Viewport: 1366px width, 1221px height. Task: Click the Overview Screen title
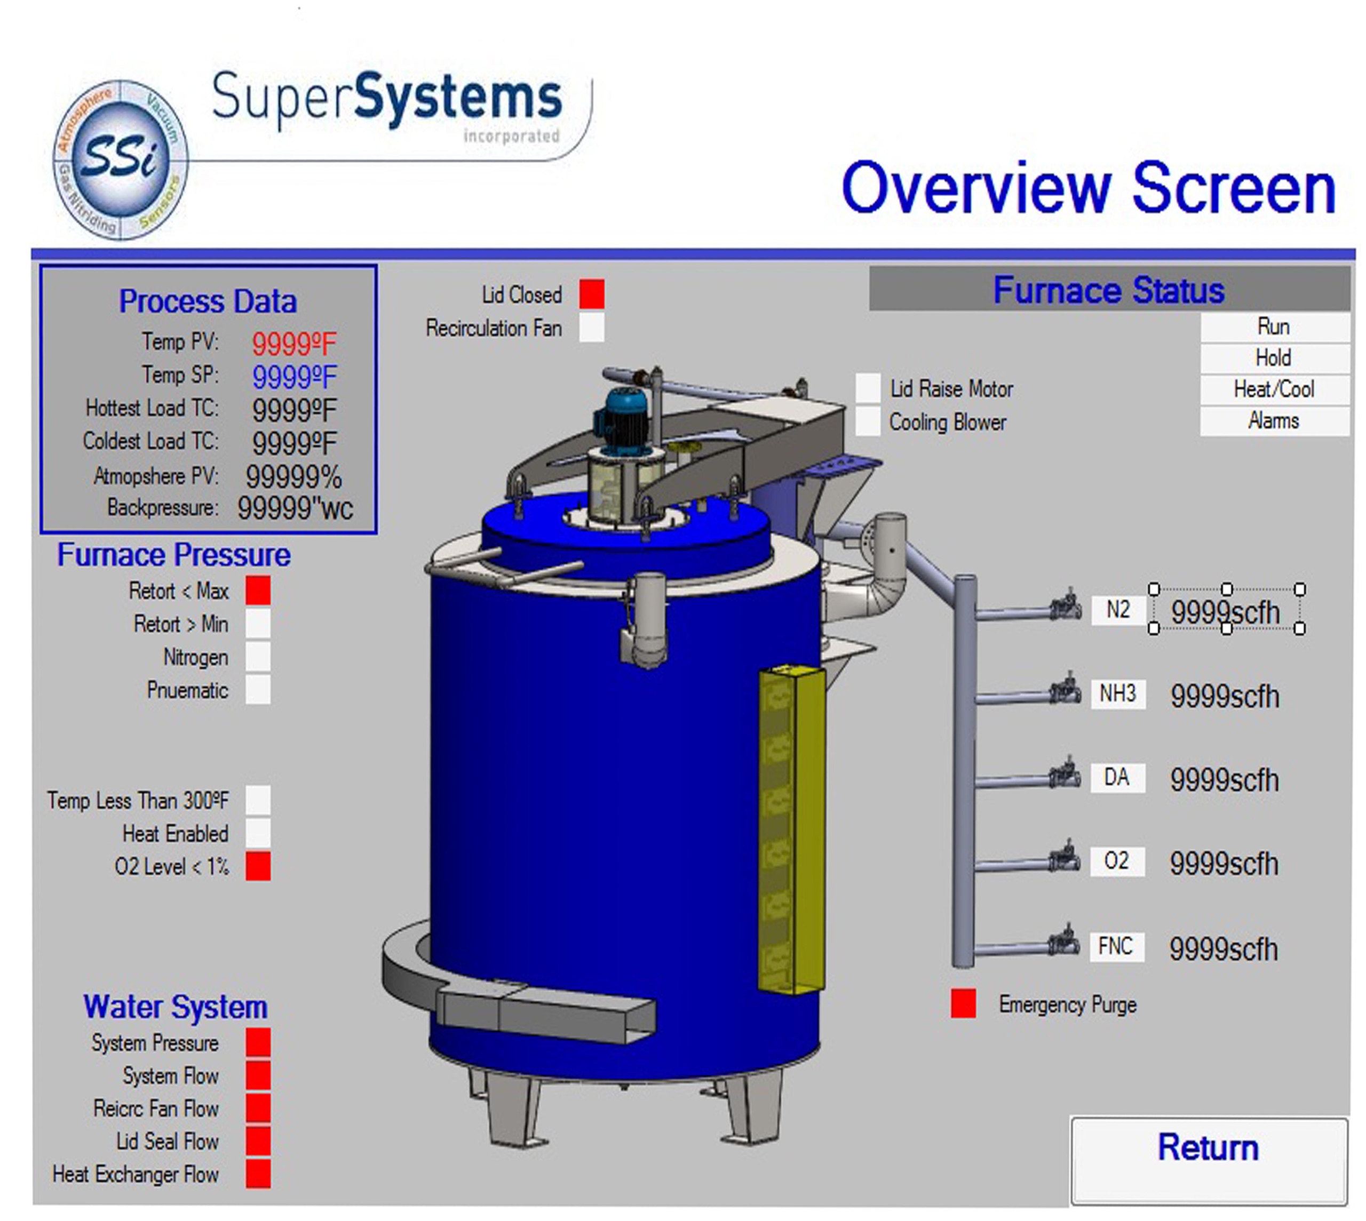(1089, 188)
